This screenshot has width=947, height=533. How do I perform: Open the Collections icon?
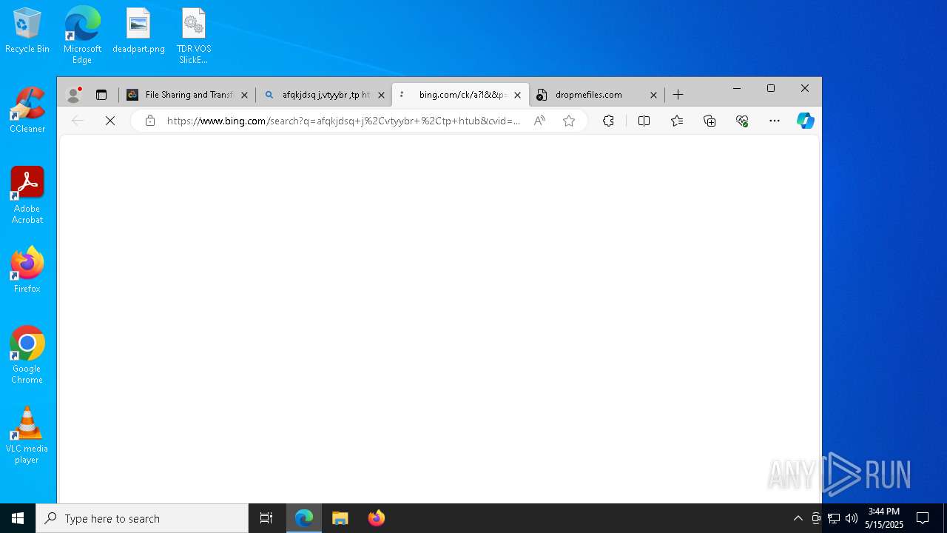710,121
